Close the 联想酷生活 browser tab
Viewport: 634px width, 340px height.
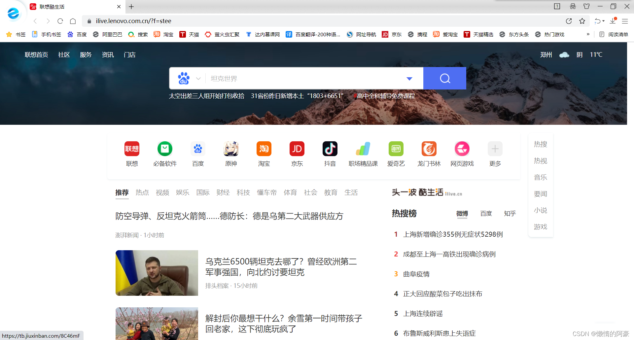pyautogui.click(x=119, y=7)
